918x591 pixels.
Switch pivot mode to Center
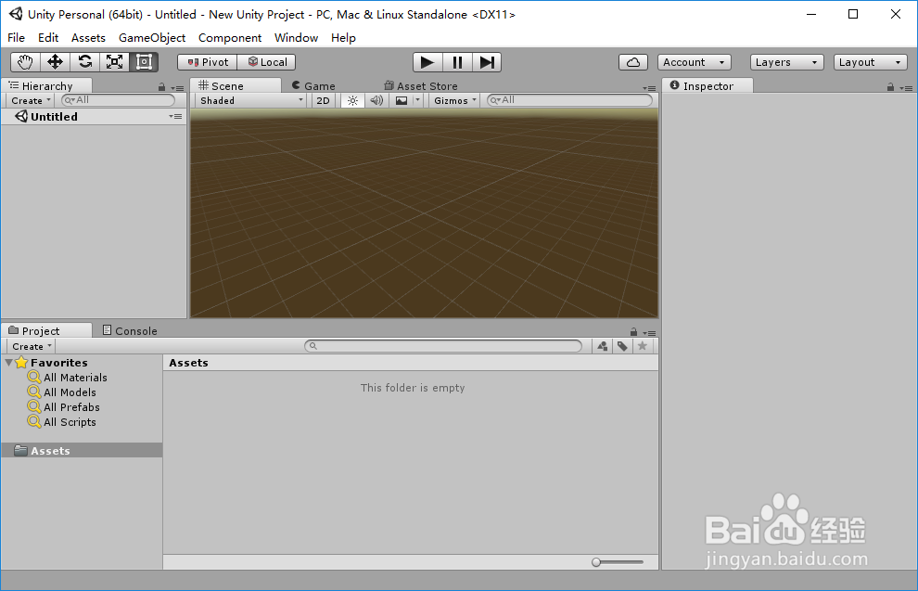(x=206, y=61)
